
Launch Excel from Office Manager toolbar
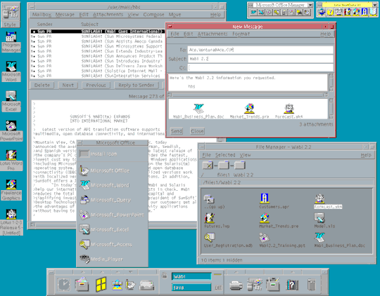point(261,12)
